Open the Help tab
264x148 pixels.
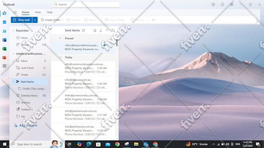50,12
